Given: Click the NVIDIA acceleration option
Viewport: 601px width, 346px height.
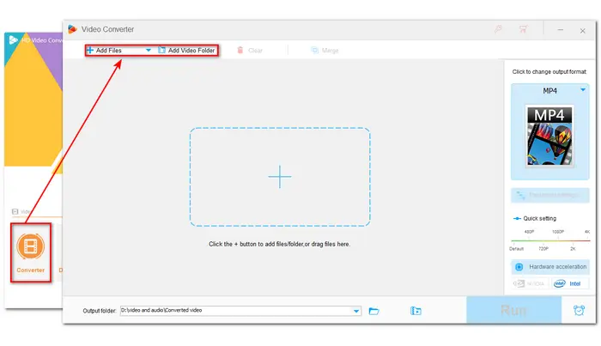Looking at the screenshot, I should pos(530,283).
